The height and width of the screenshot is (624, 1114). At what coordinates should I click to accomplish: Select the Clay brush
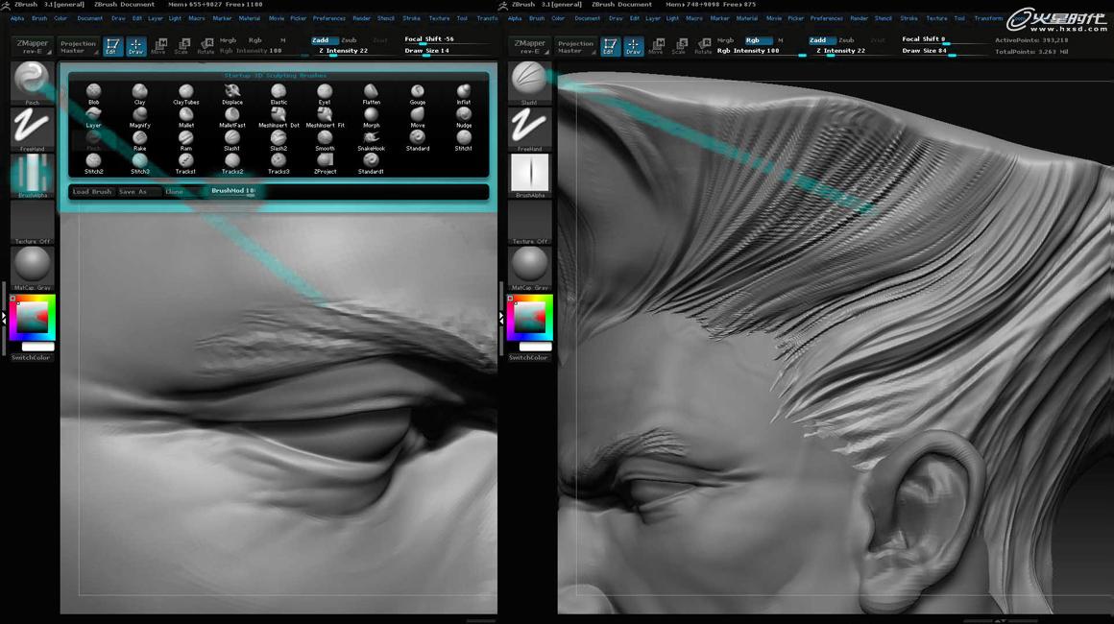[140, 94]
